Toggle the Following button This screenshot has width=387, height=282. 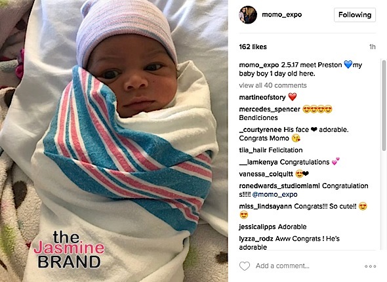[355, 15]
